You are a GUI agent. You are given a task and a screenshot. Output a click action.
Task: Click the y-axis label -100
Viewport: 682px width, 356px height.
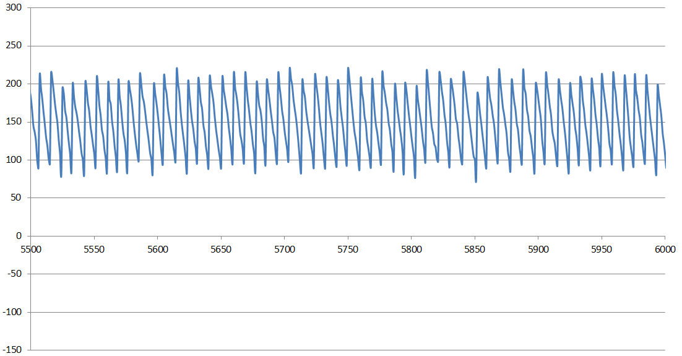[x=12, y=312]
